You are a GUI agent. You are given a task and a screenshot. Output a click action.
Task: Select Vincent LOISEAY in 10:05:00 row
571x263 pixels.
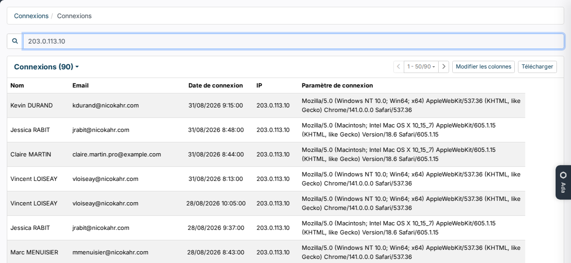[34, 203]
